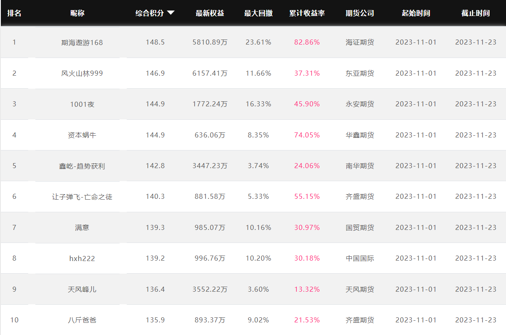Select the 37.31% return value
This screenshot has width=506, height=335.
[307, 73]
